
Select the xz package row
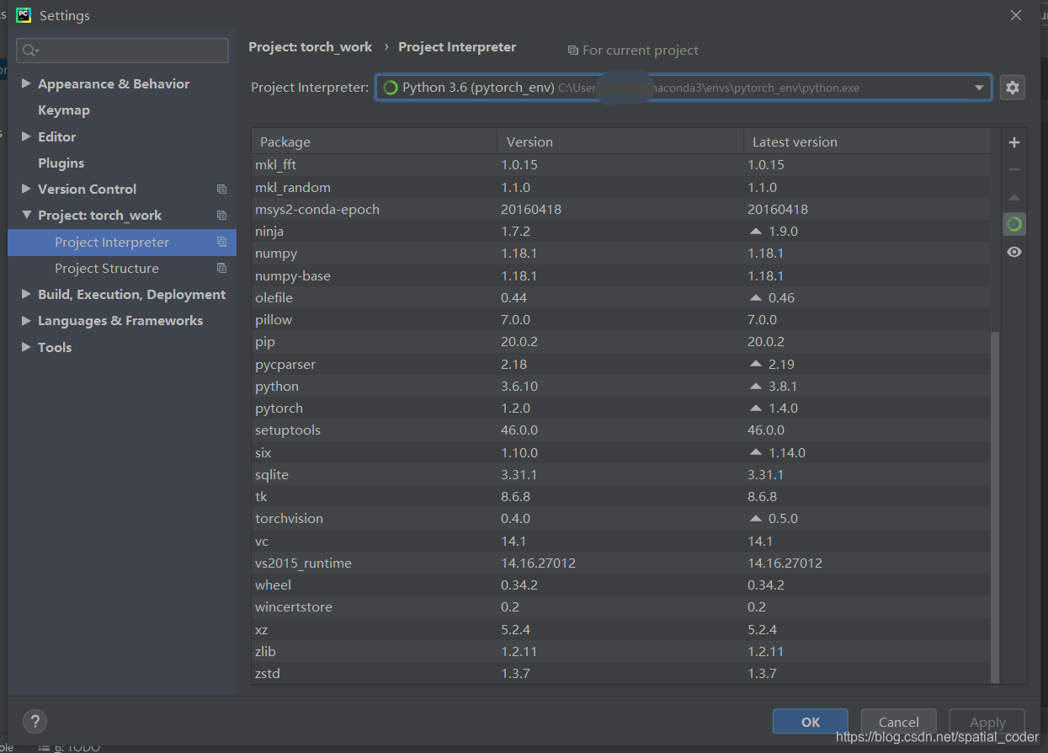coord(621,630)
